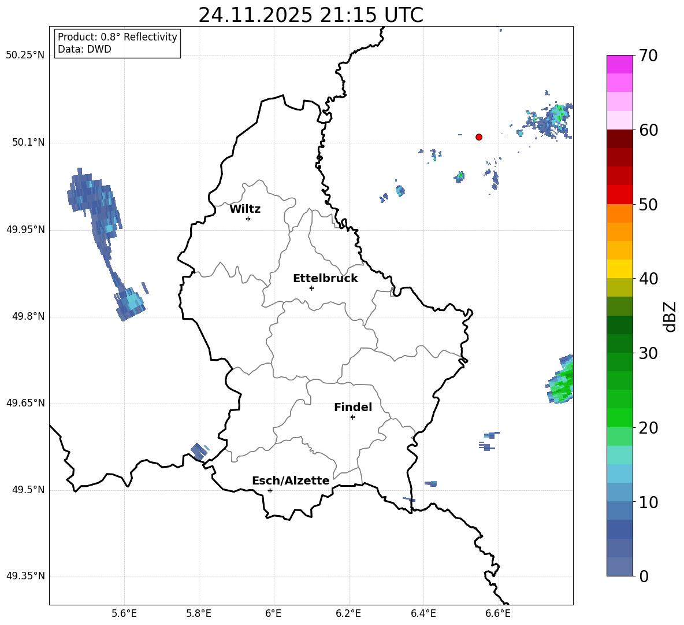Image resolution: width=684 pixels, height=625 pixels.
Task: Click the 6.2°E longitude label
Action: 348,613
